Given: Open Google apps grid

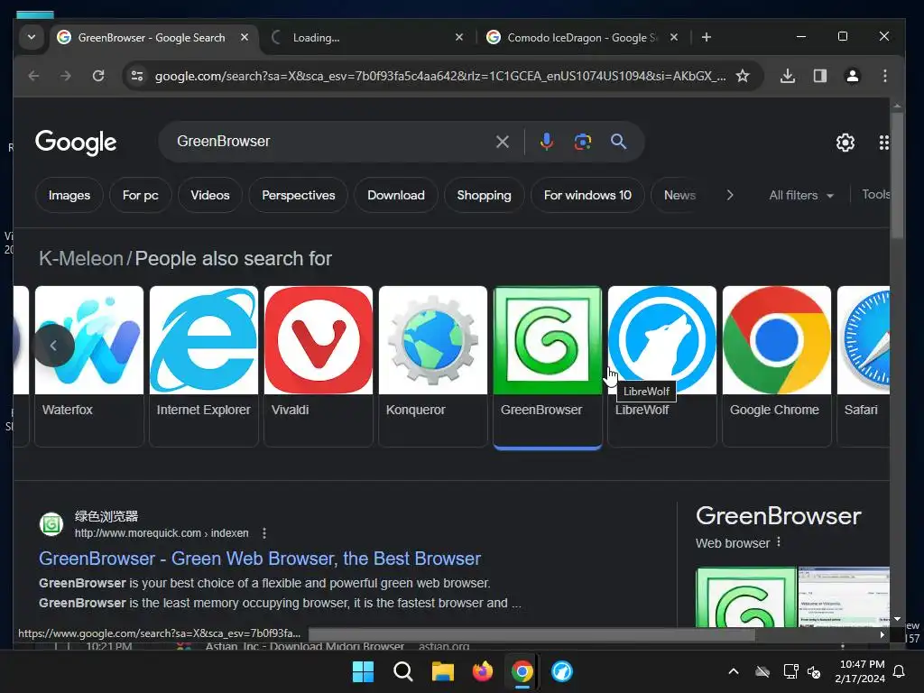Looking at the screenshot, I should click(883, 142).
